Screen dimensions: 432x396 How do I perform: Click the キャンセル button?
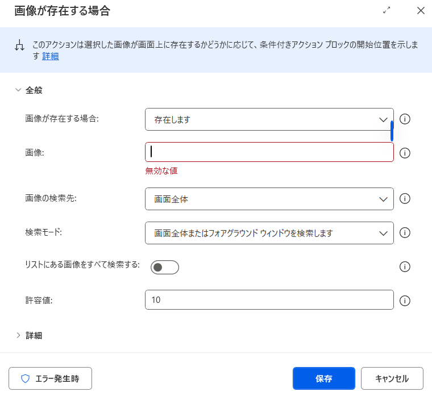pyautogui.click(x=392, y=378)
